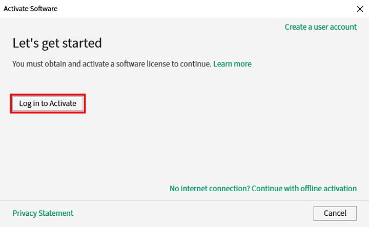The width and height of the screenshot is (369, 227).
Task: Start activation by logging in
Action: point(48,104)
